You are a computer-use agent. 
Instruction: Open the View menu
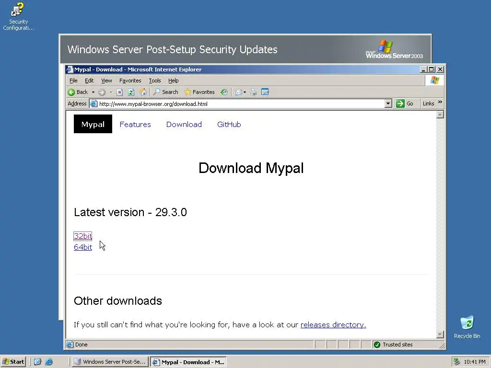106,80
